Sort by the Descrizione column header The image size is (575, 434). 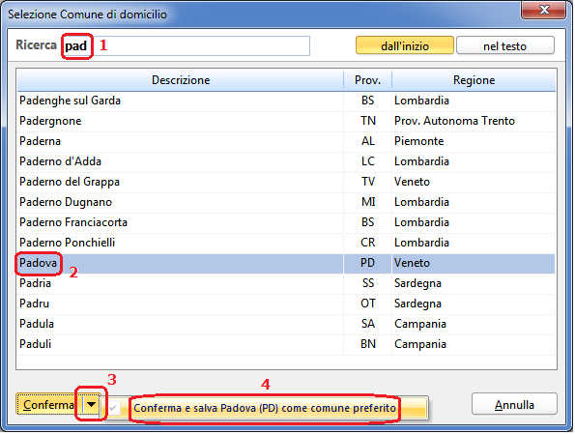point(181,80)
